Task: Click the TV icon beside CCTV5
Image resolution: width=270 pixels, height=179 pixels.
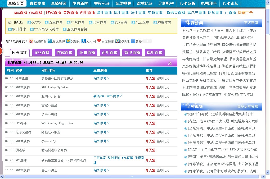Action: (29, 22)
